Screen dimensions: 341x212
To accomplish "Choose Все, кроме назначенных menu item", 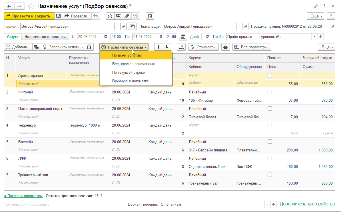I will (136, 64).
